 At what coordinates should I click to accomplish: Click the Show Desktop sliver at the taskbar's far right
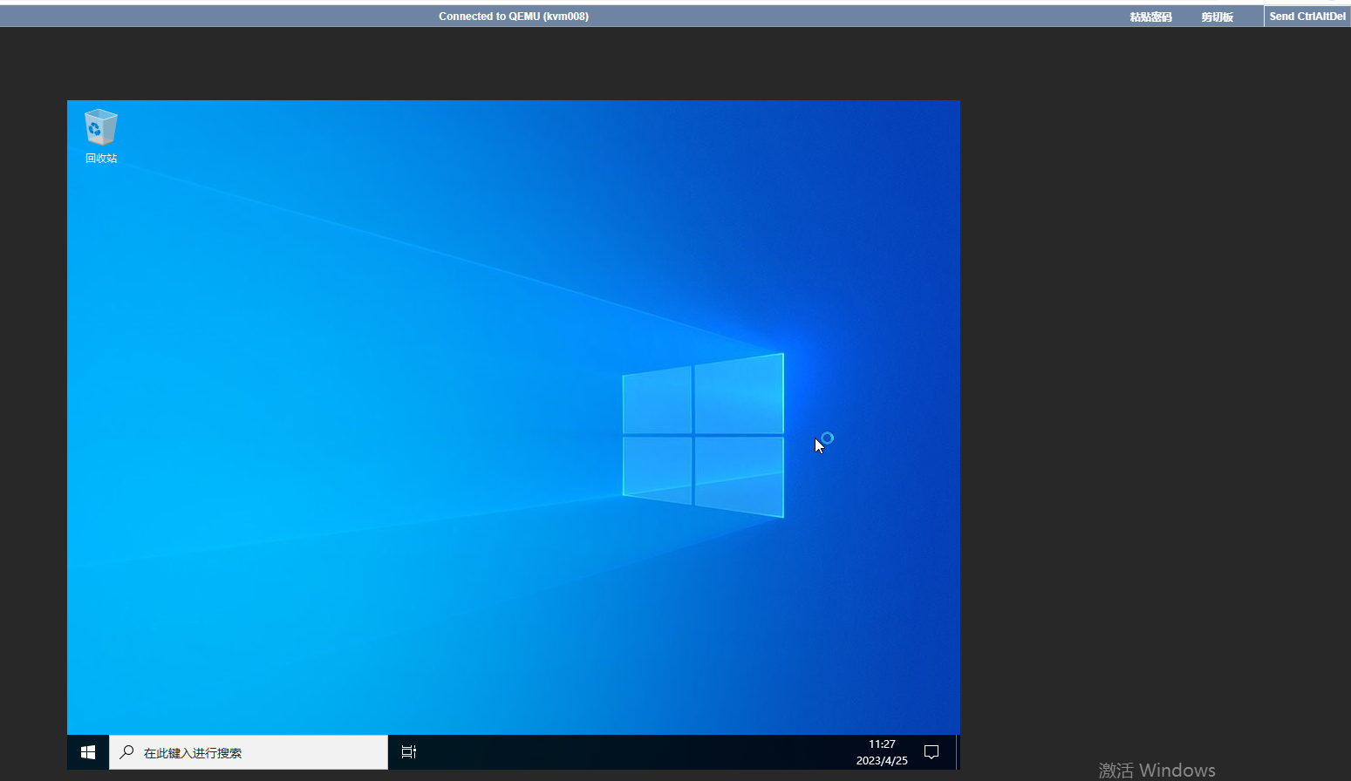[958, 752]
